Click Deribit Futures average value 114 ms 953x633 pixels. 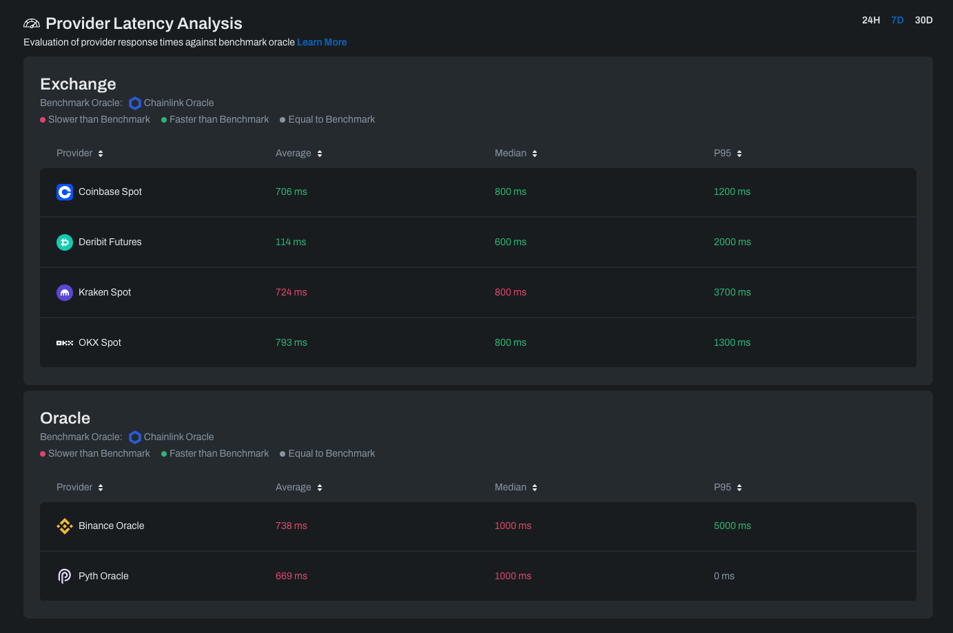291,242
